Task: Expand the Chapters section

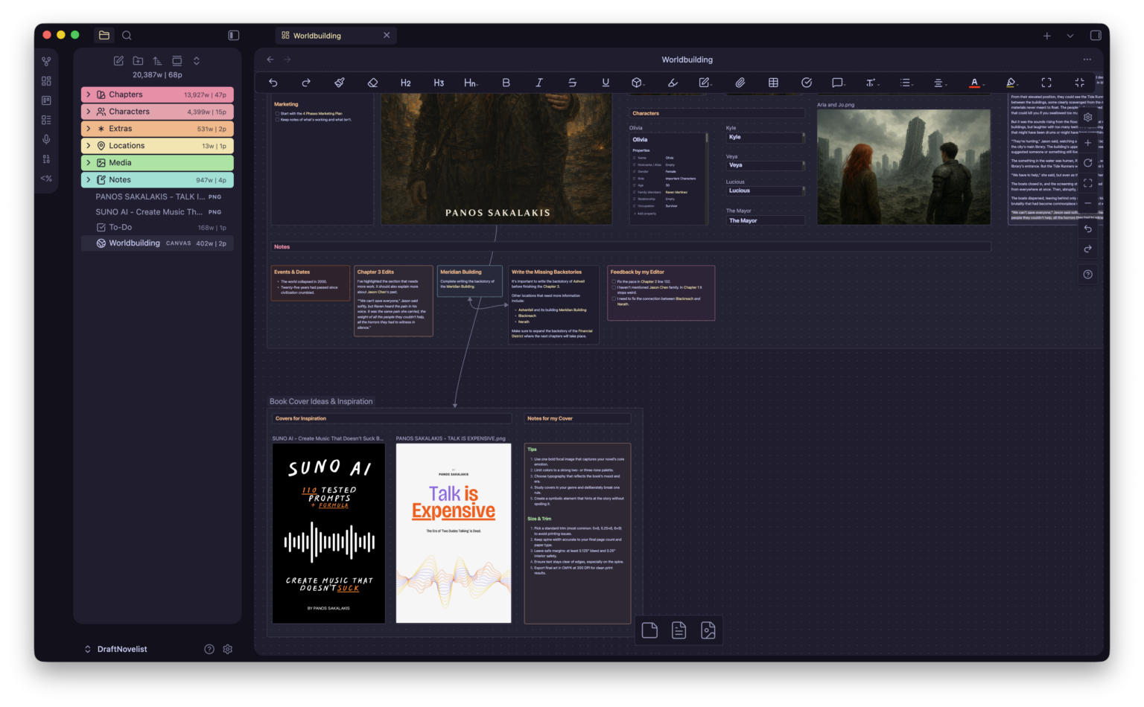Action: (x=89, y=94)
